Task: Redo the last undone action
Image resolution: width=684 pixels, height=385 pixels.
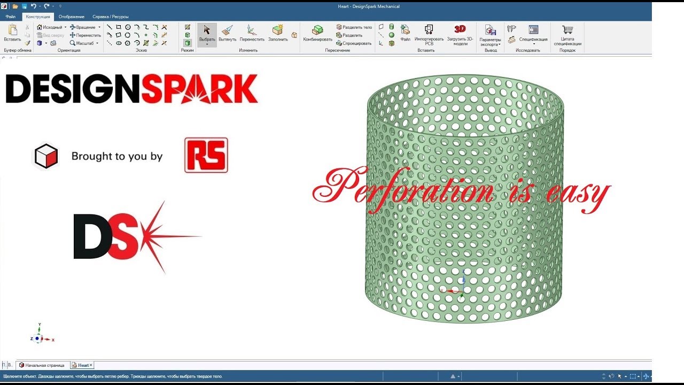Action: click(x=46, y=6)
